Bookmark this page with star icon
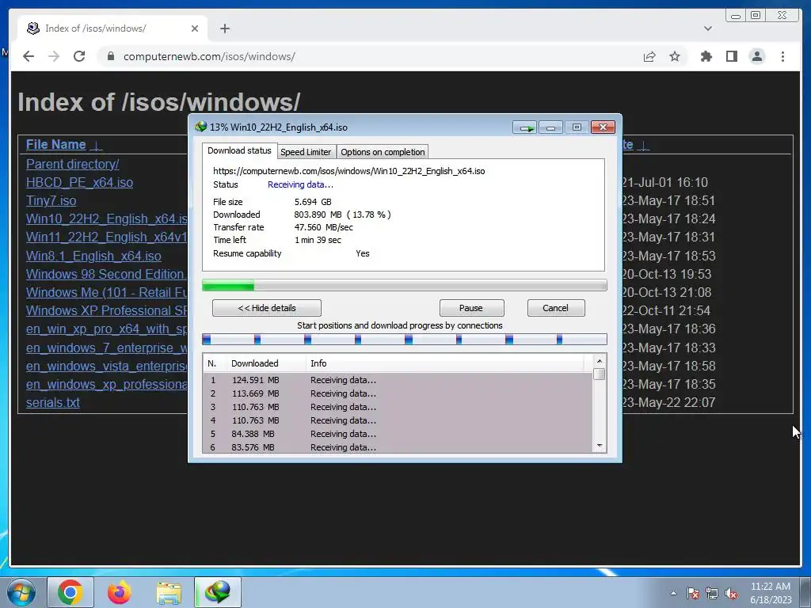This screenshot has width=811, height=608. click(x=675, y=56)
